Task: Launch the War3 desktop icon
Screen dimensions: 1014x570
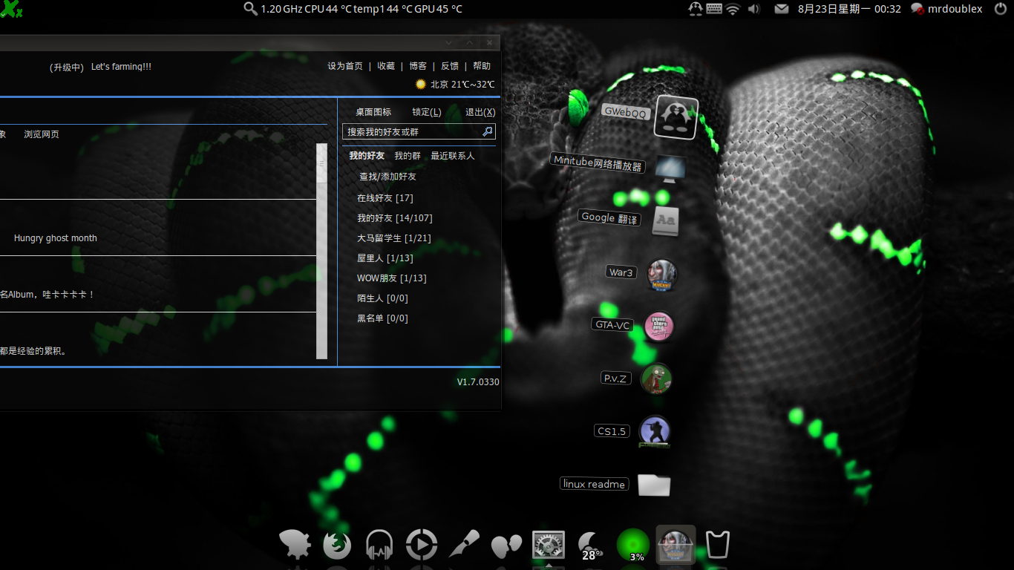Action: tap(661, 275)
